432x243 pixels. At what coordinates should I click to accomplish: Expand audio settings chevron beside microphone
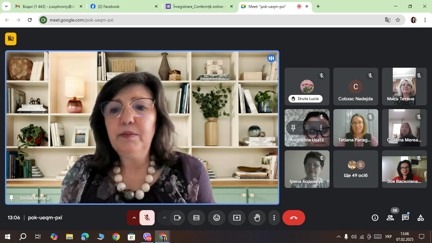click(134, 218)
